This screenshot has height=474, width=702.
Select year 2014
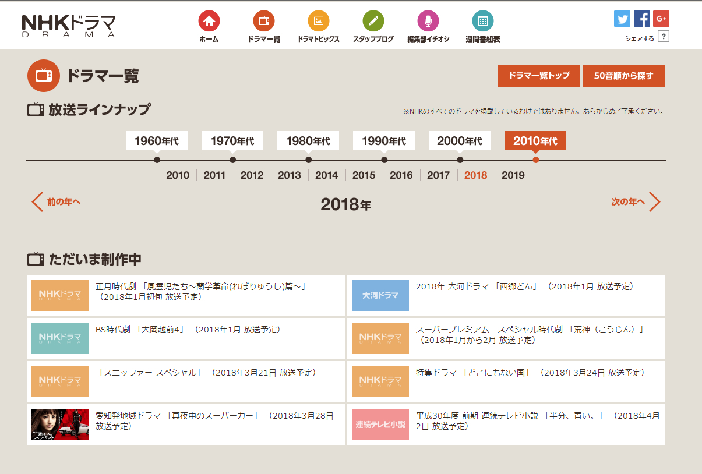pos(327,175)
